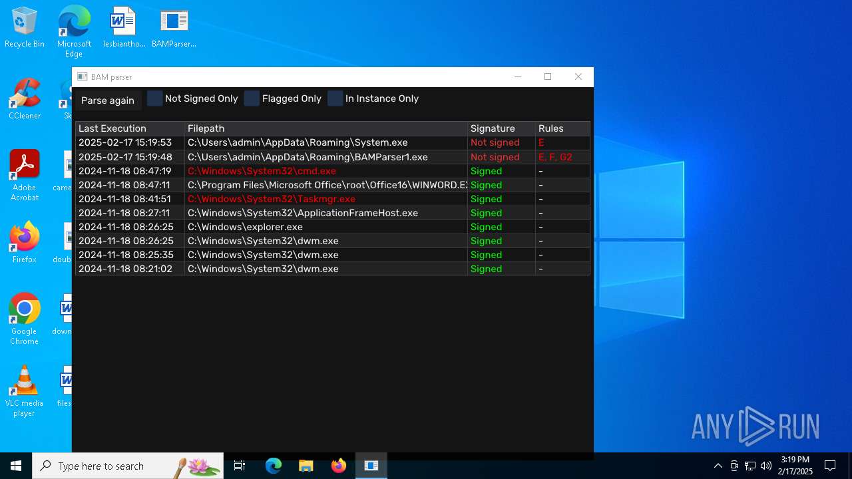Screen dimensions: 852x479
Task: Click the 2024-11-18 08:25:35 timestamp cell
Action: tap(130, 255)
